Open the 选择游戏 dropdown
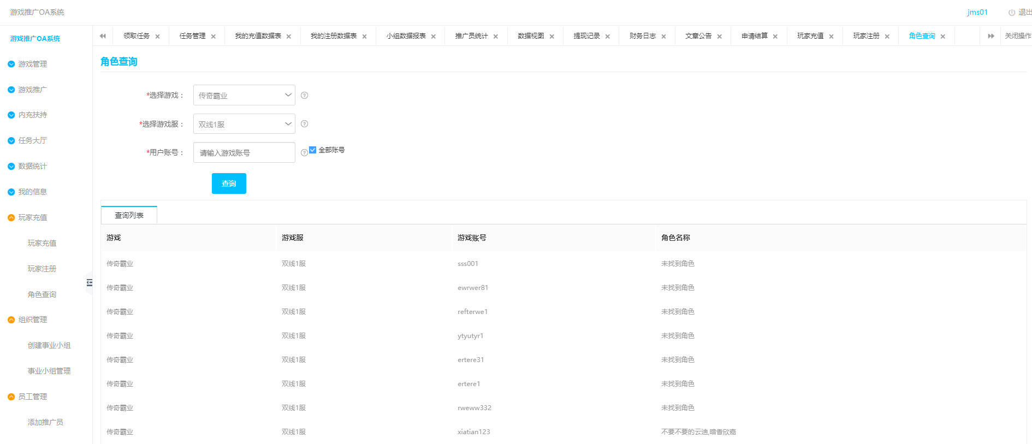This screenshot has width=1032, height=444. 244,95
